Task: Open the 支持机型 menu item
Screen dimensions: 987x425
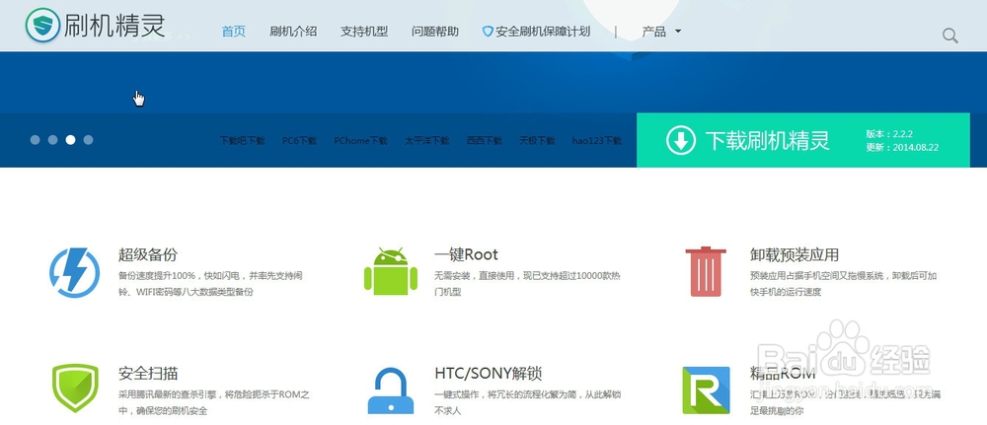Action: [364, 32]
